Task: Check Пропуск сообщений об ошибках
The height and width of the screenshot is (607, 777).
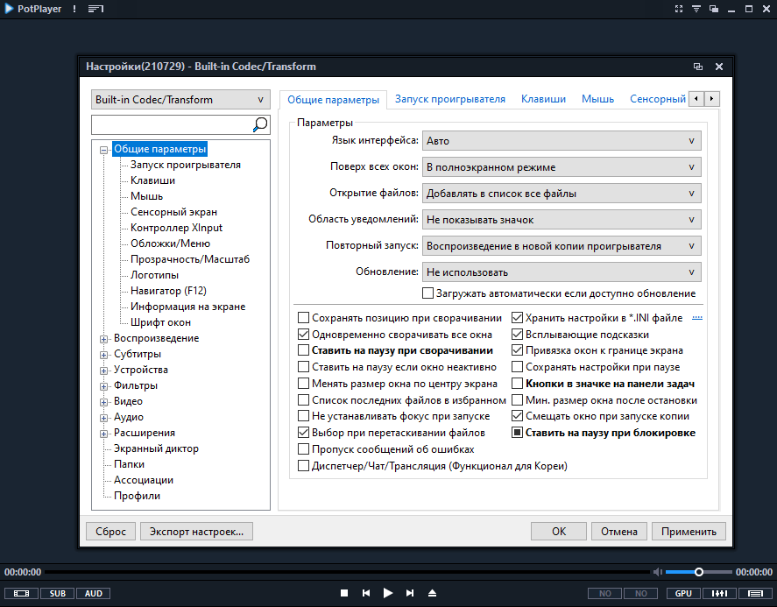Action: (x=303, y=449)
